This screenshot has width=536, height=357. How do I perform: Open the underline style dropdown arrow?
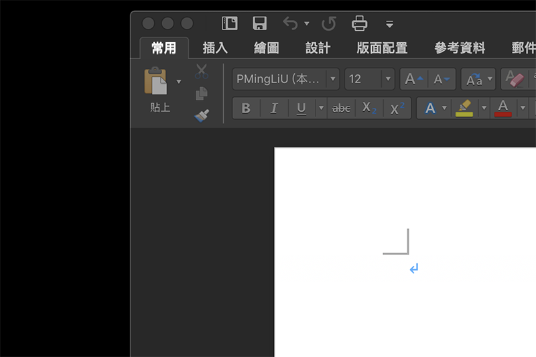321,108
